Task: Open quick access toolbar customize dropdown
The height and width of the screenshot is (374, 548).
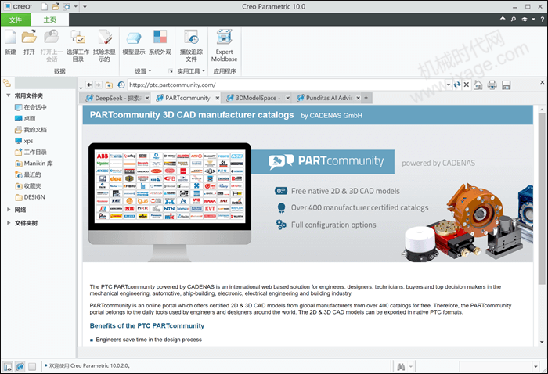Action: [85, 6]
